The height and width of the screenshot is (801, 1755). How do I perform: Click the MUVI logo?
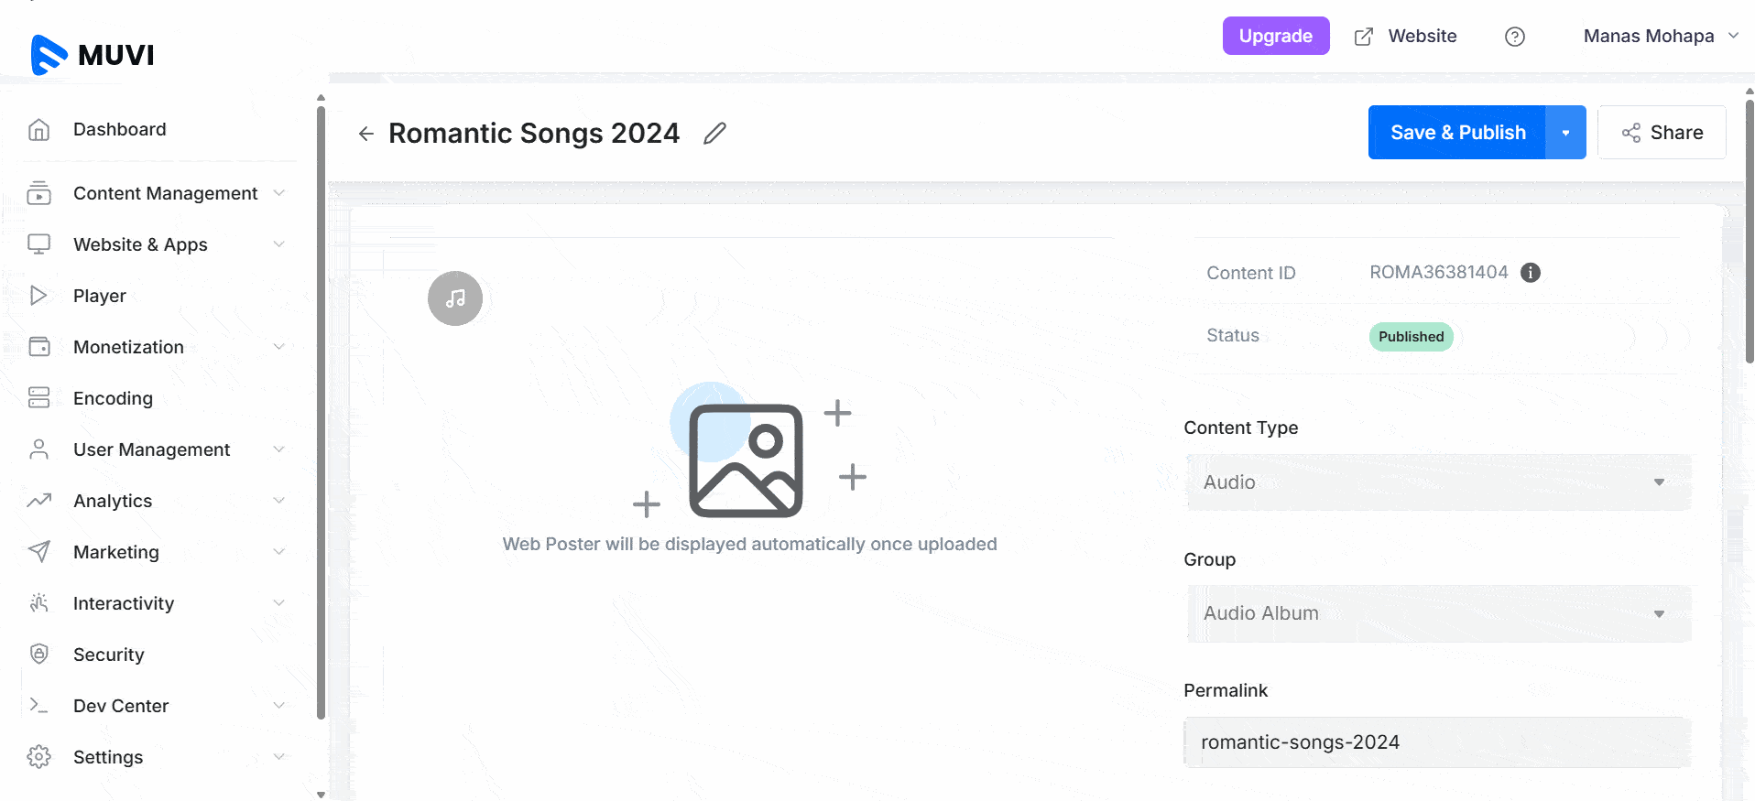(93, 55)
